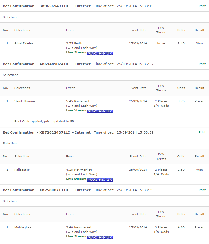
Task: Print bet confirmation XB7202248711I
Action: [x=202, y=132]
